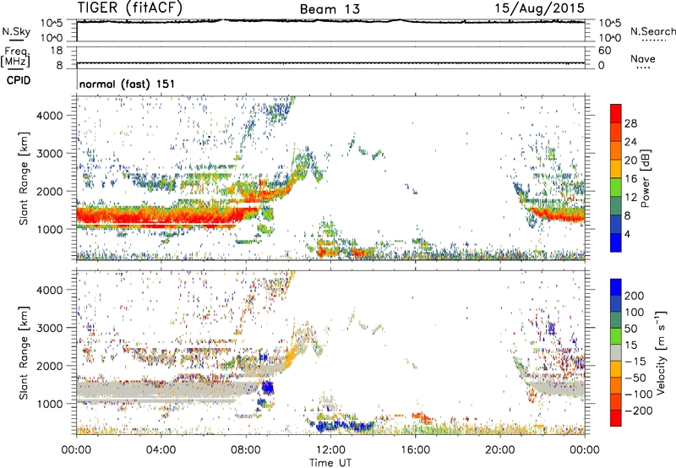This screenshot has width=676, height=468.
Task: Click the '18' tick on frequency axis
Action: click(57, 51)
